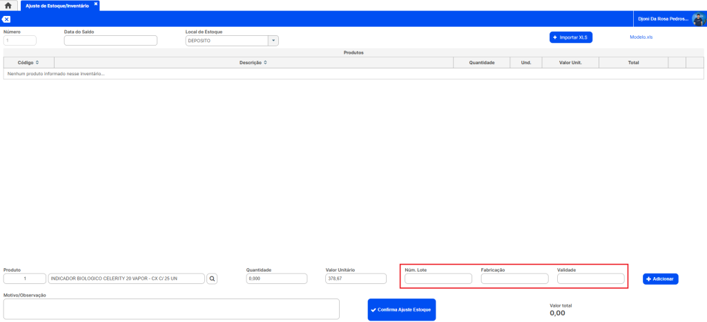
Task: Expand the Local de Estoque dropdown arrow
Action: point(273,41)
